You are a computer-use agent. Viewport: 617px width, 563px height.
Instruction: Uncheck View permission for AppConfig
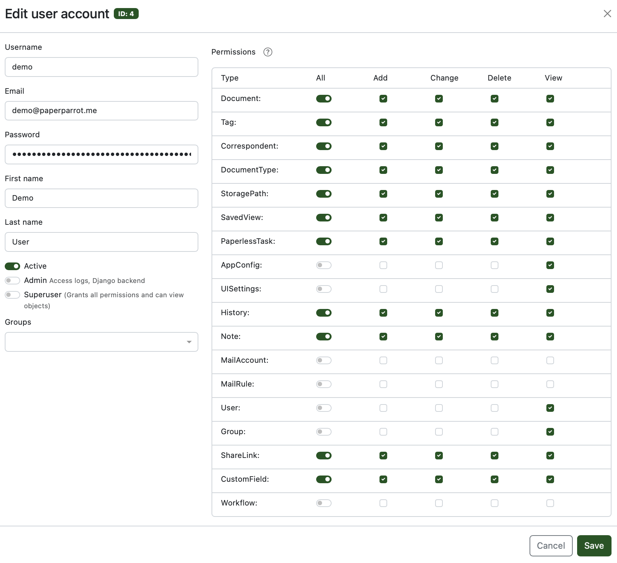[x=550, y=265]
